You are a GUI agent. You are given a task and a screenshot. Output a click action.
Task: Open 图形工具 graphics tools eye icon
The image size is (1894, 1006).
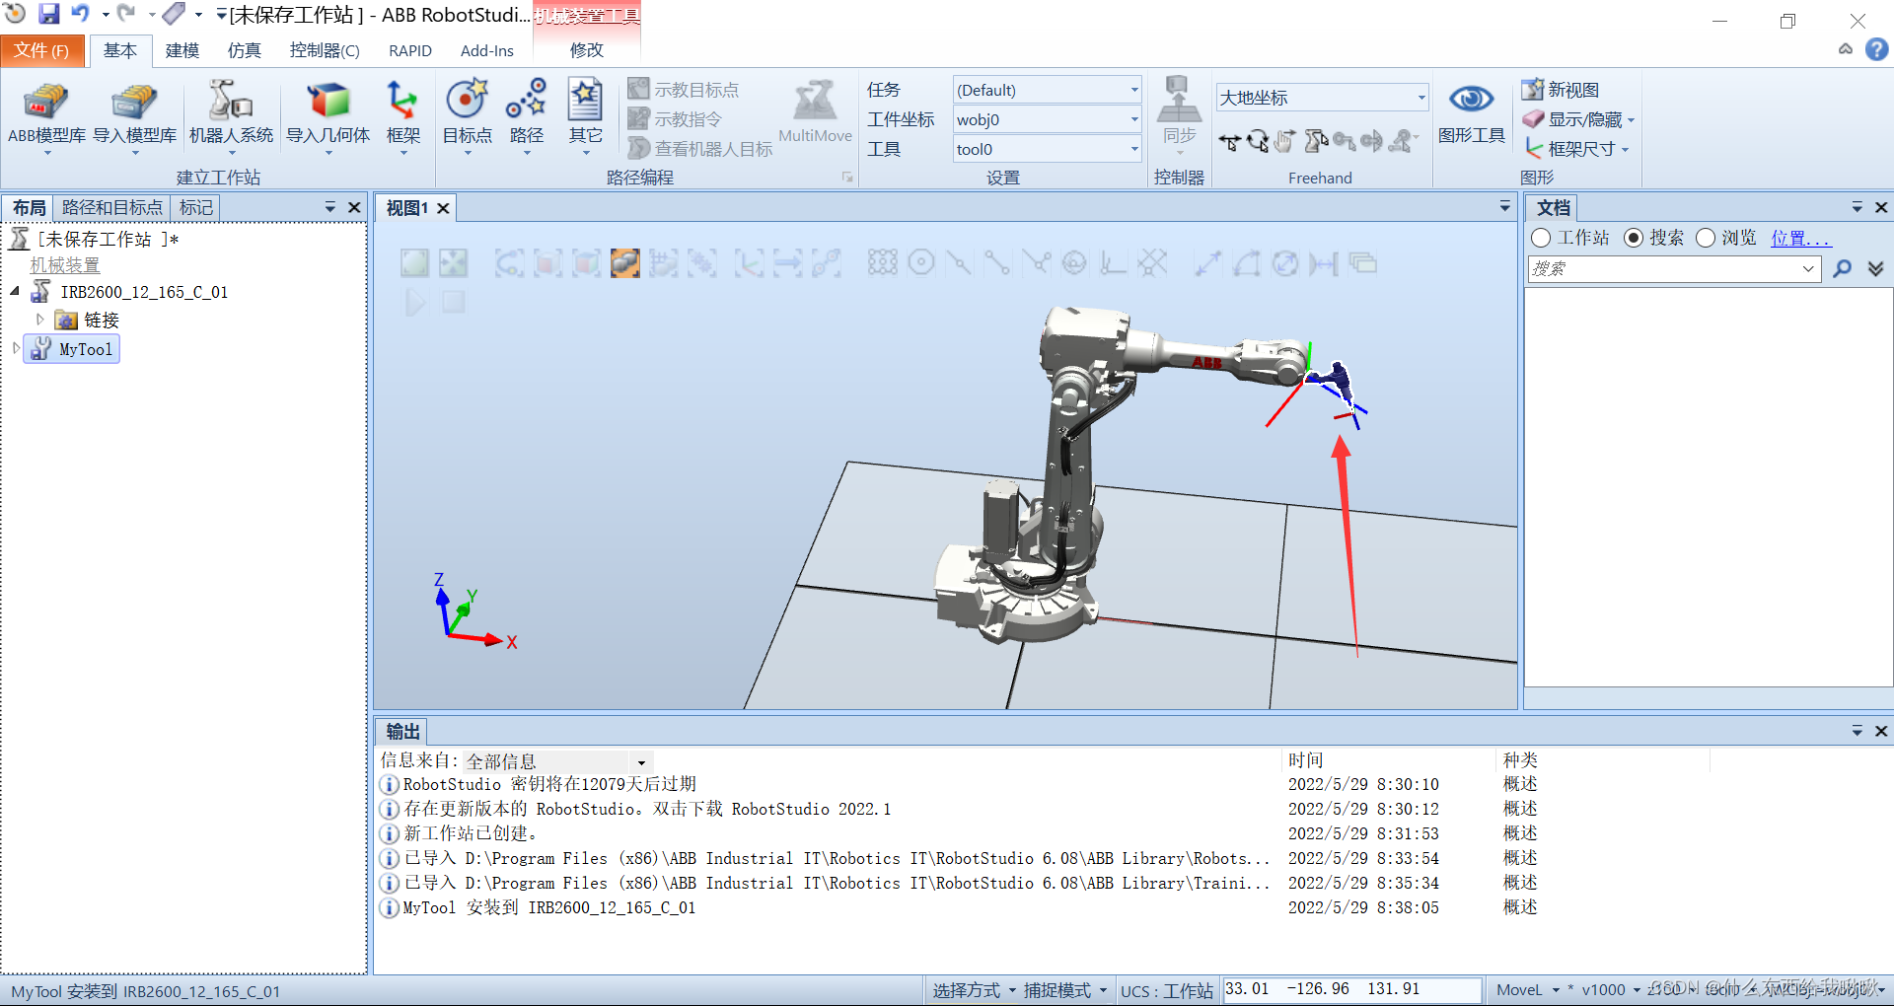1471,113
